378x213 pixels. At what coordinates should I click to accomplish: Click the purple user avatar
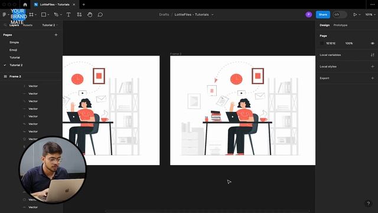point(308,14)
